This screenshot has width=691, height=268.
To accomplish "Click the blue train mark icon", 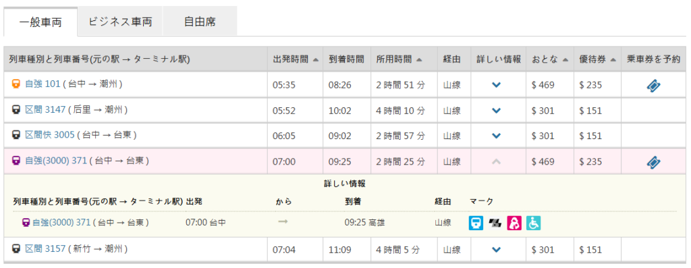I will [476, 223].
